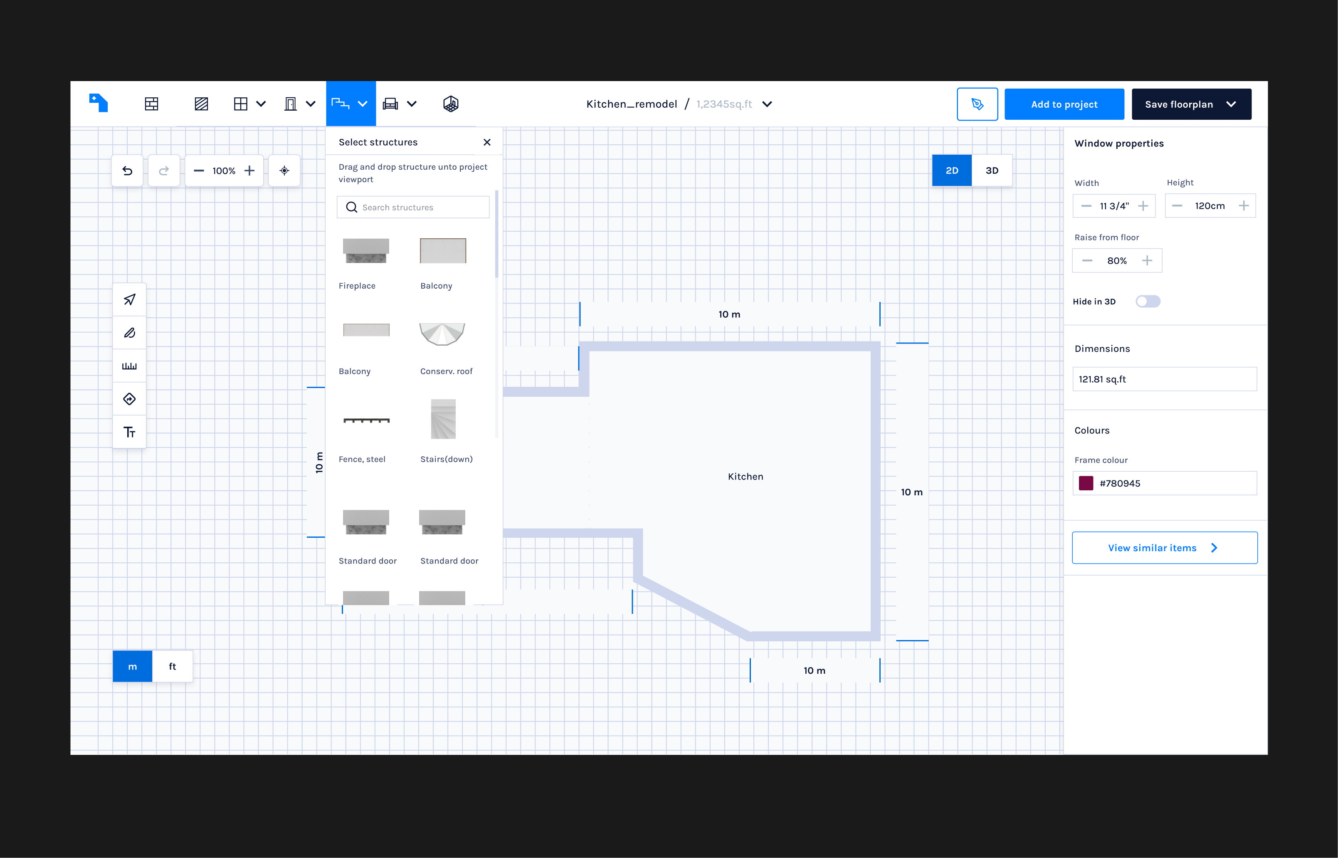Image resolution: width=1338 pixels, height=858 pixels.
Task: Click the hatched floor pattern icon
Action: click(x=201, y=104)
